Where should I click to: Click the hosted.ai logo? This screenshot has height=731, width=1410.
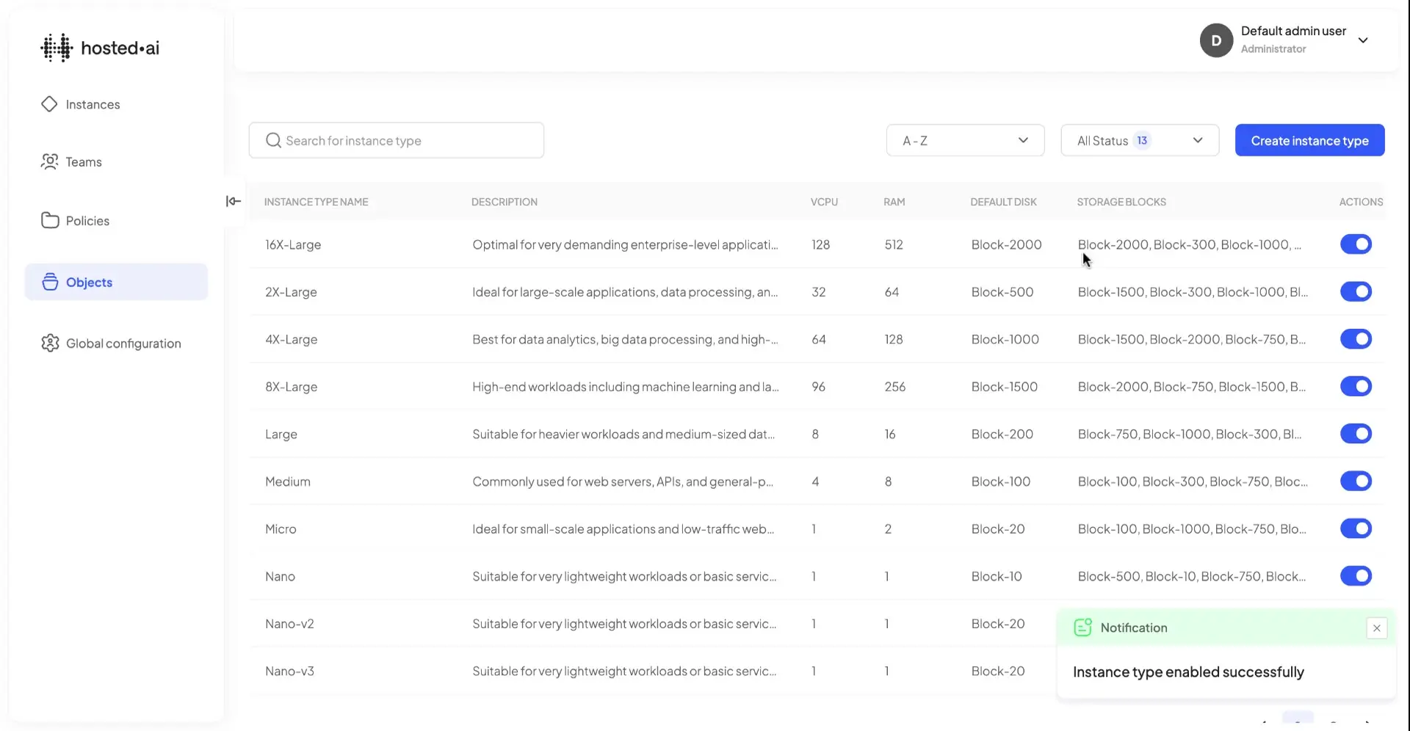[100, 47]
